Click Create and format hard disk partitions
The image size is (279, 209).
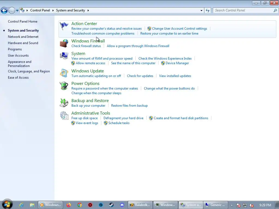(181, 118)
